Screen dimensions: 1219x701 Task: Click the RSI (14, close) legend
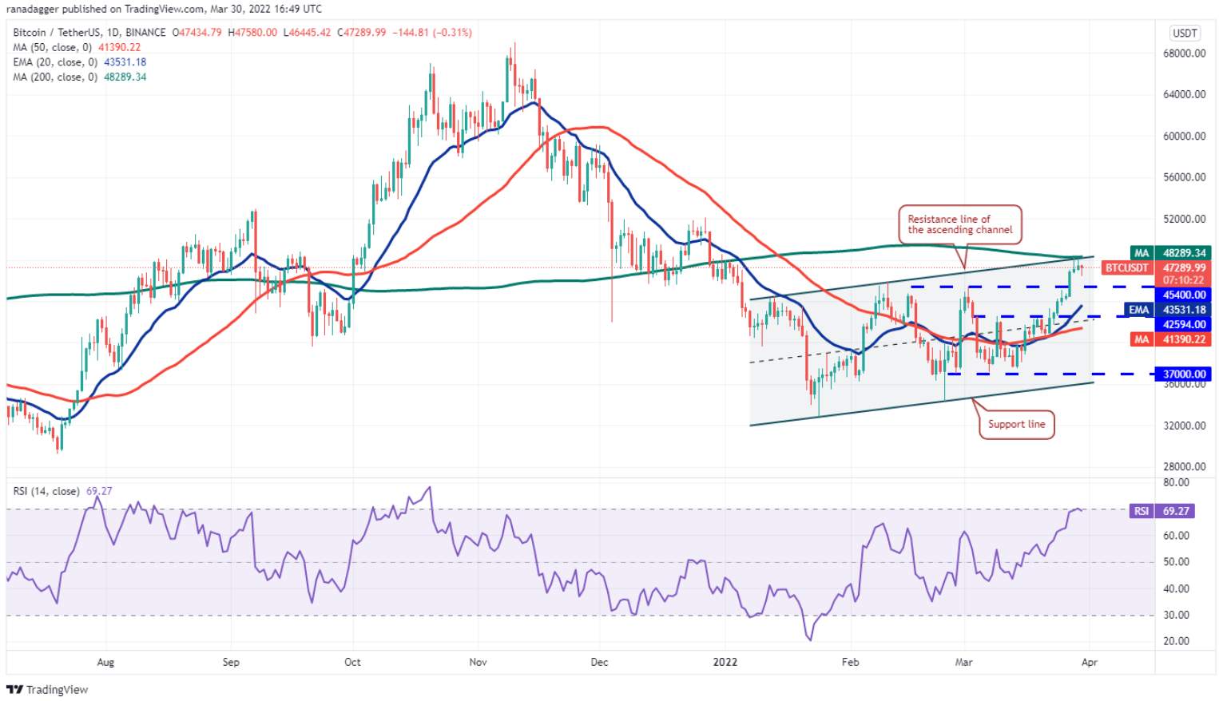62,491
